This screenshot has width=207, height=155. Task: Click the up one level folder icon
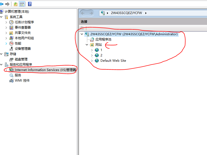tap(16, 4)
